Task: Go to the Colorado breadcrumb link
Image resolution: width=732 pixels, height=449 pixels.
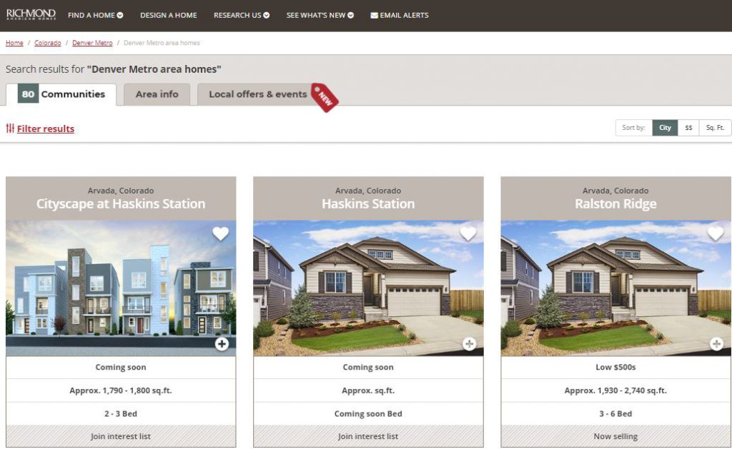Action: 48,43
